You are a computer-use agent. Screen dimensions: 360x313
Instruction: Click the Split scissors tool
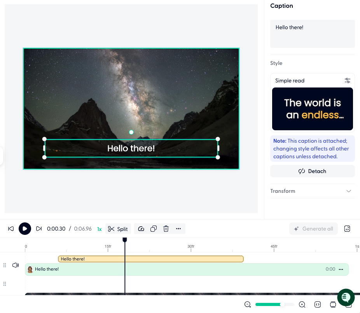118,229
